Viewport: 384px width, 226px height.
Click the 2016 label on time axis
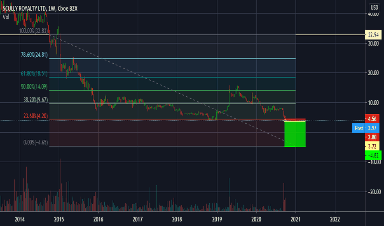[x=98, y=219]
